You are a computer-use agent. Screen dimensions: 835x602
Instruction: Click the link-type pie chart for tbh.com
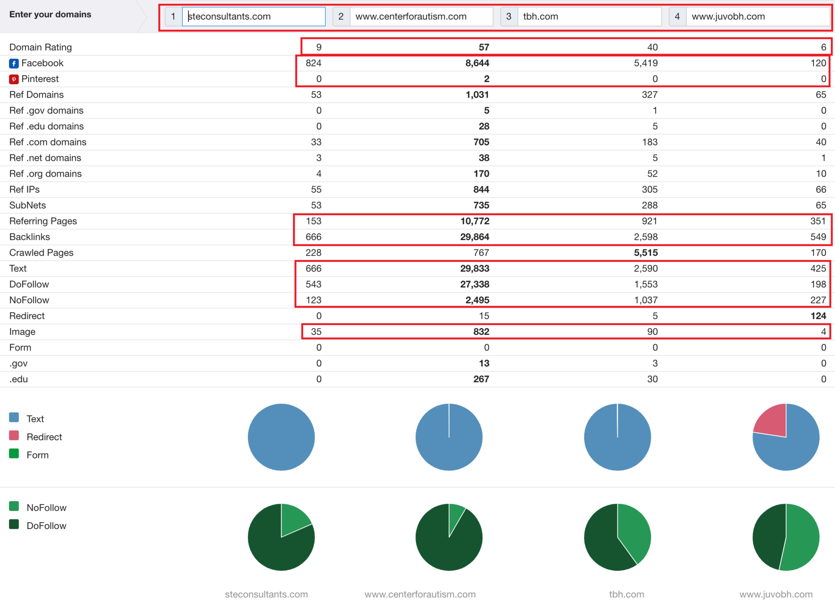(617, 437)
